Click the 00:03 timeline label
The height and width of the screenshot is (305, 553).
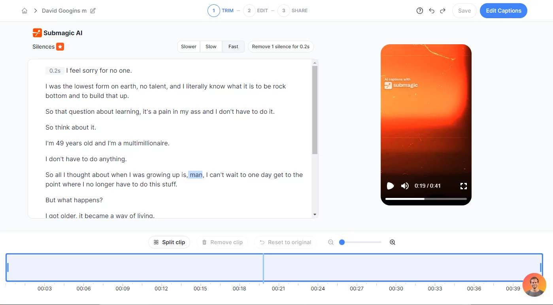pos(44,288)
